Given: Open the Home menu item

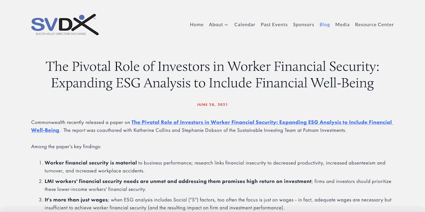Looking at the screenshot, I should pos(197,25).
